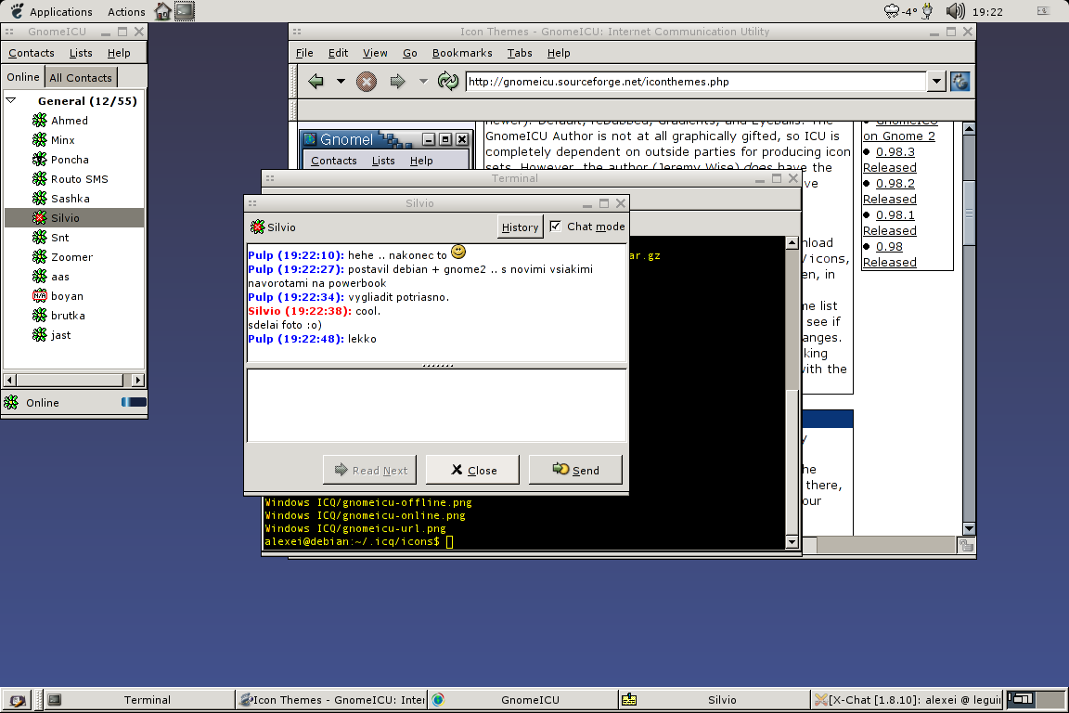Click the Send button
Viewport: 1069px width, 713px height.
click(575, 470)
